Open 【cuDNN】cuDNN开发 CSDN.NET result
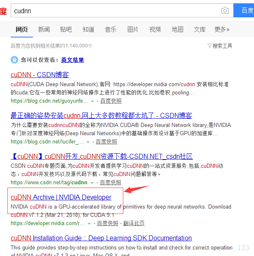The width and height of the screenshot is (254, 256). (x=102, y=156)
